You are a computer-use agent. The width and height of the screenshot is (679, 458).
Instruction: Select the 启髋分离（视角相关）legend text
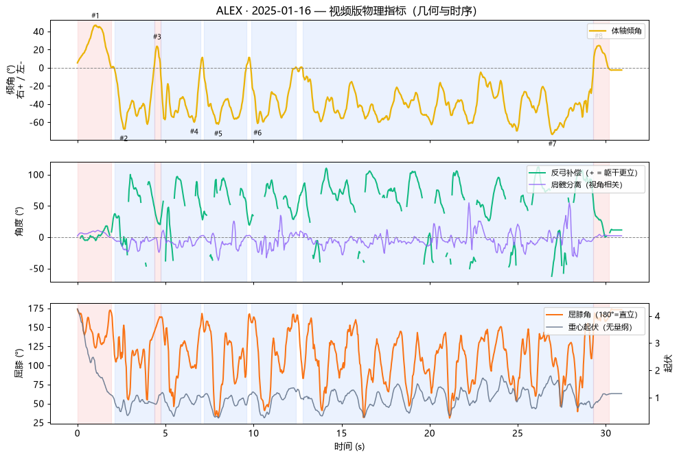(586, 184)
